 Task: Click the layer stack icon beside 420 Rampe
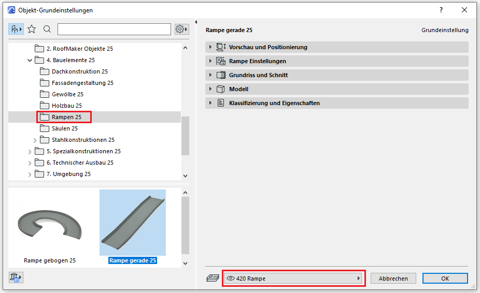(213, 278)
